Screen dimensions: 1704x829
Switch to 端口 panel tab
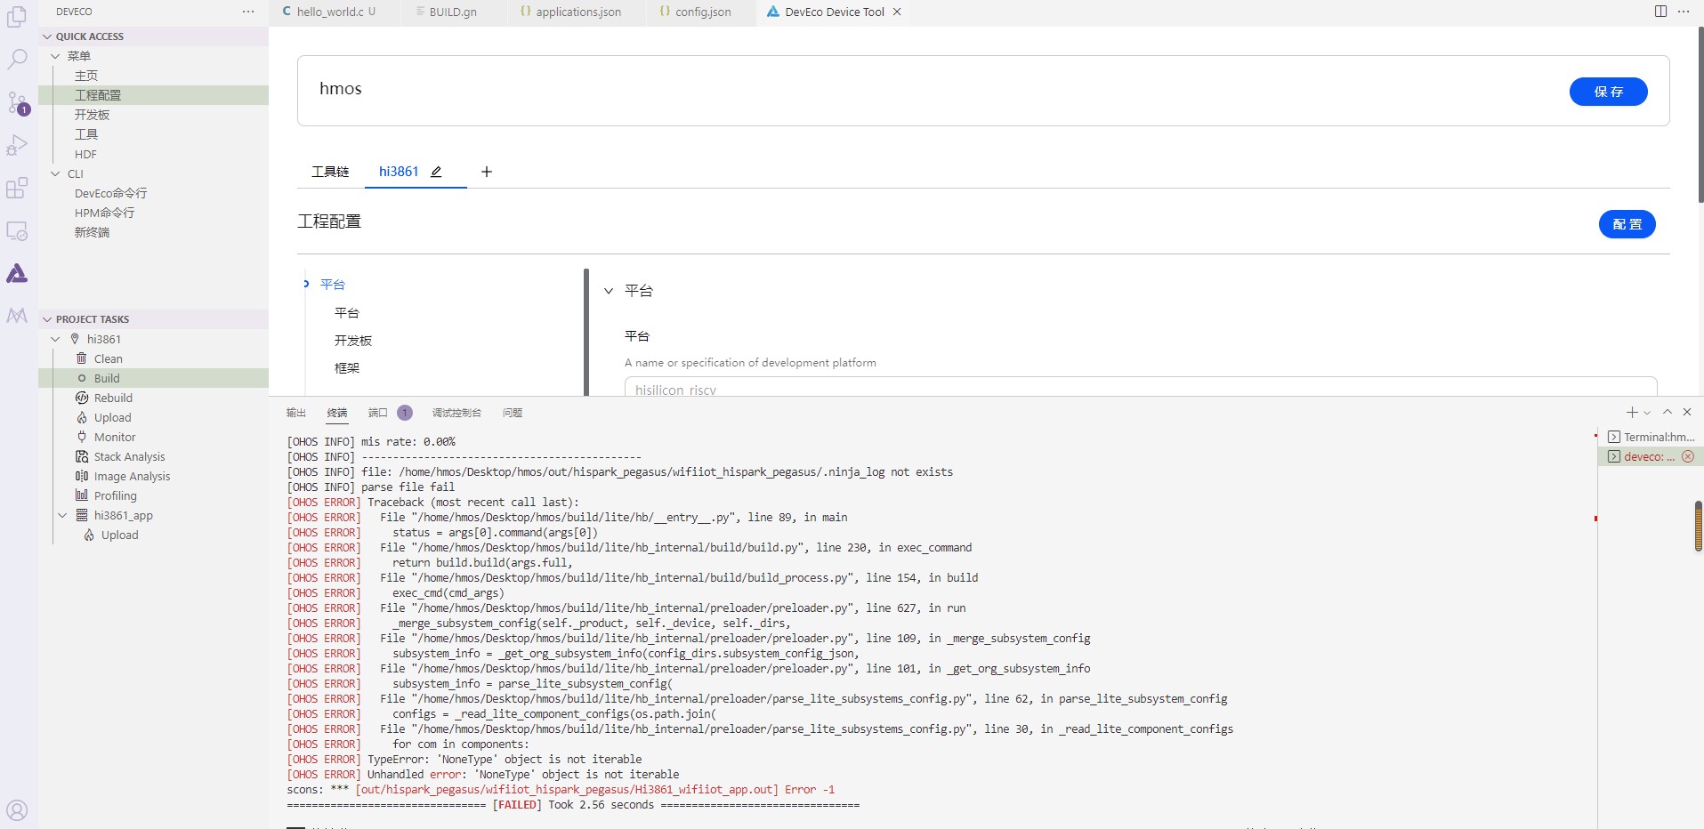coord(378,413)
